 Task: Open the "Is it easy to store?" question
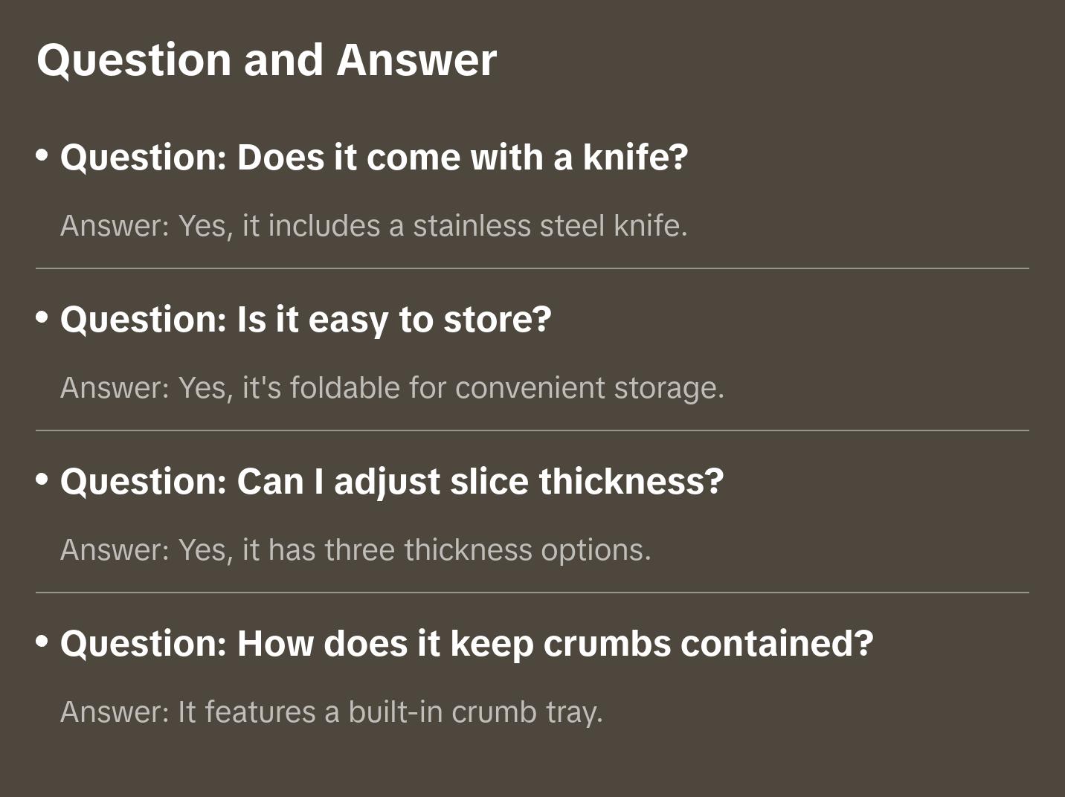pyautogui.click(x=306, y=320)
